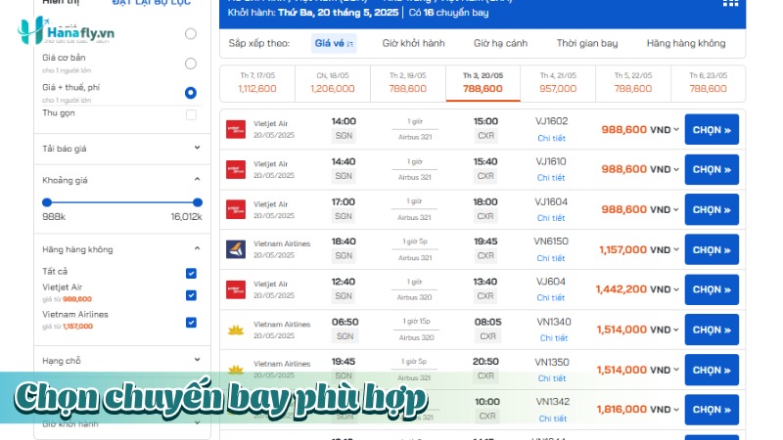This screenshot has height=440, width=783.
Task: Click the Vietnam Airlines lotus logo for VN1340
Action: pos(236,330)
